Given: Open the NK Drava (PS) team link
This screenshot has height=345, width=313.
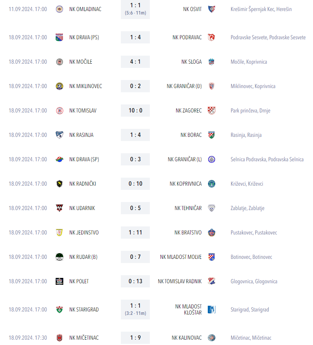Looking at the screenshot, I should 84,37.
